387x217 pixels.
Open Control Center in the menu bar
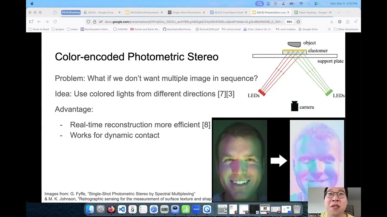[317, 4]
